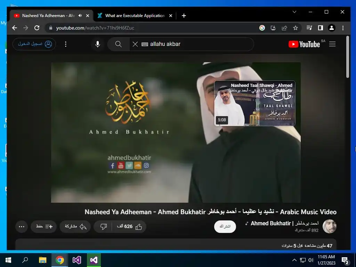Open the Windows Start menu
This screenshot has height=267, width=356.
coord(8,260)
